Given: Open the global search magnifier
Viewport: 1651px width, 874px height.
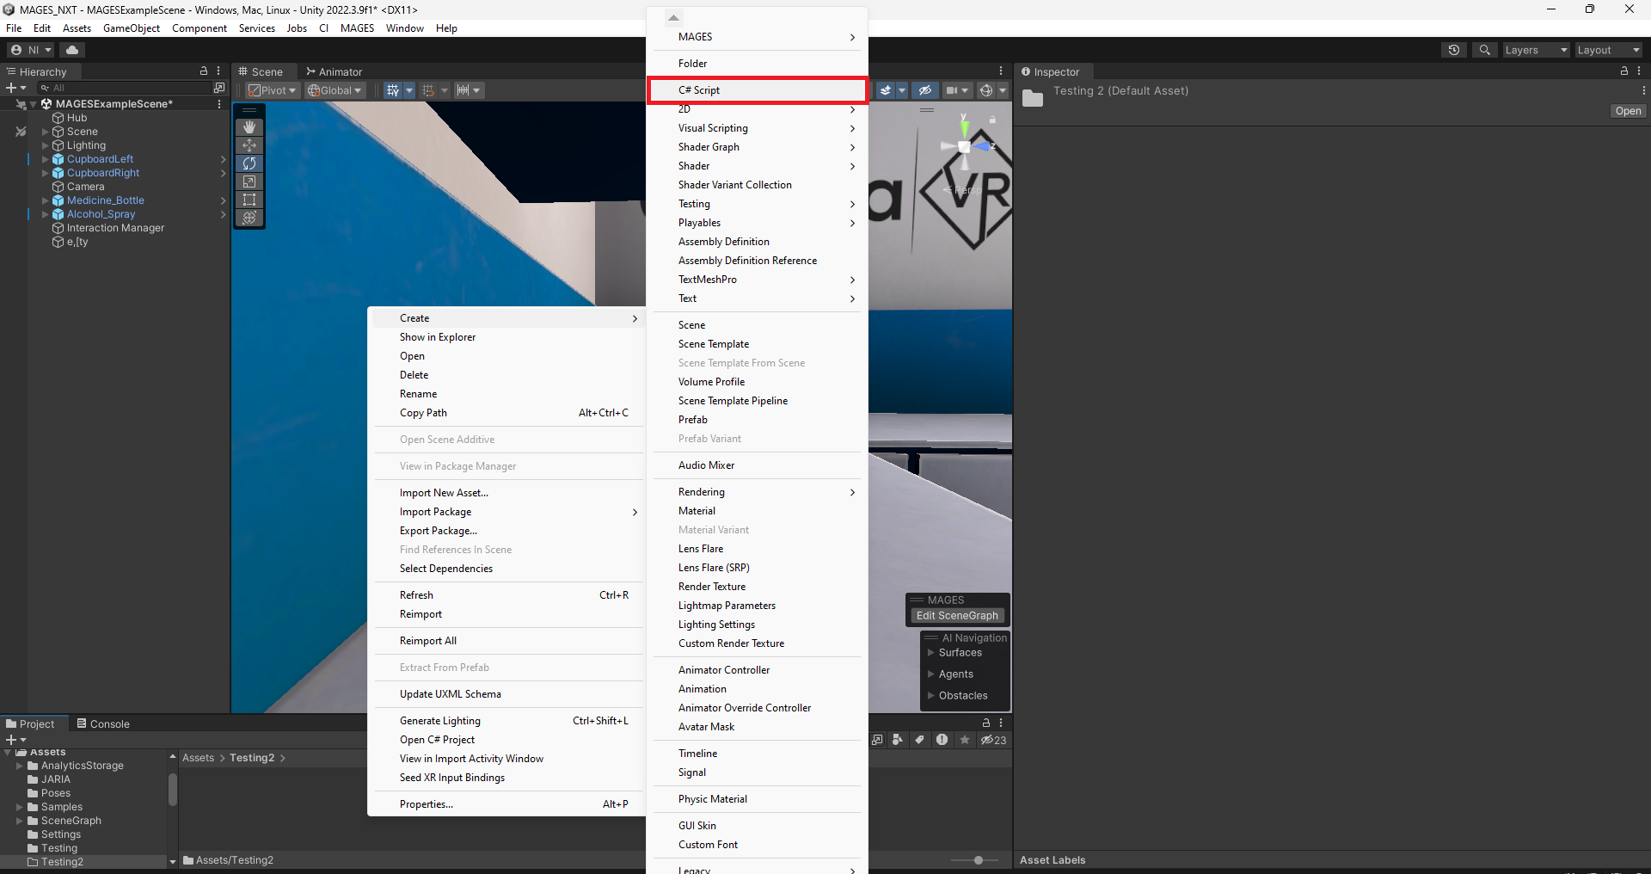Looking at the screenshot, I should coord(1485,50).
